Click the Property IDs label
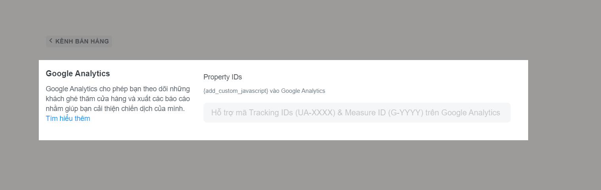 point(223,77)
